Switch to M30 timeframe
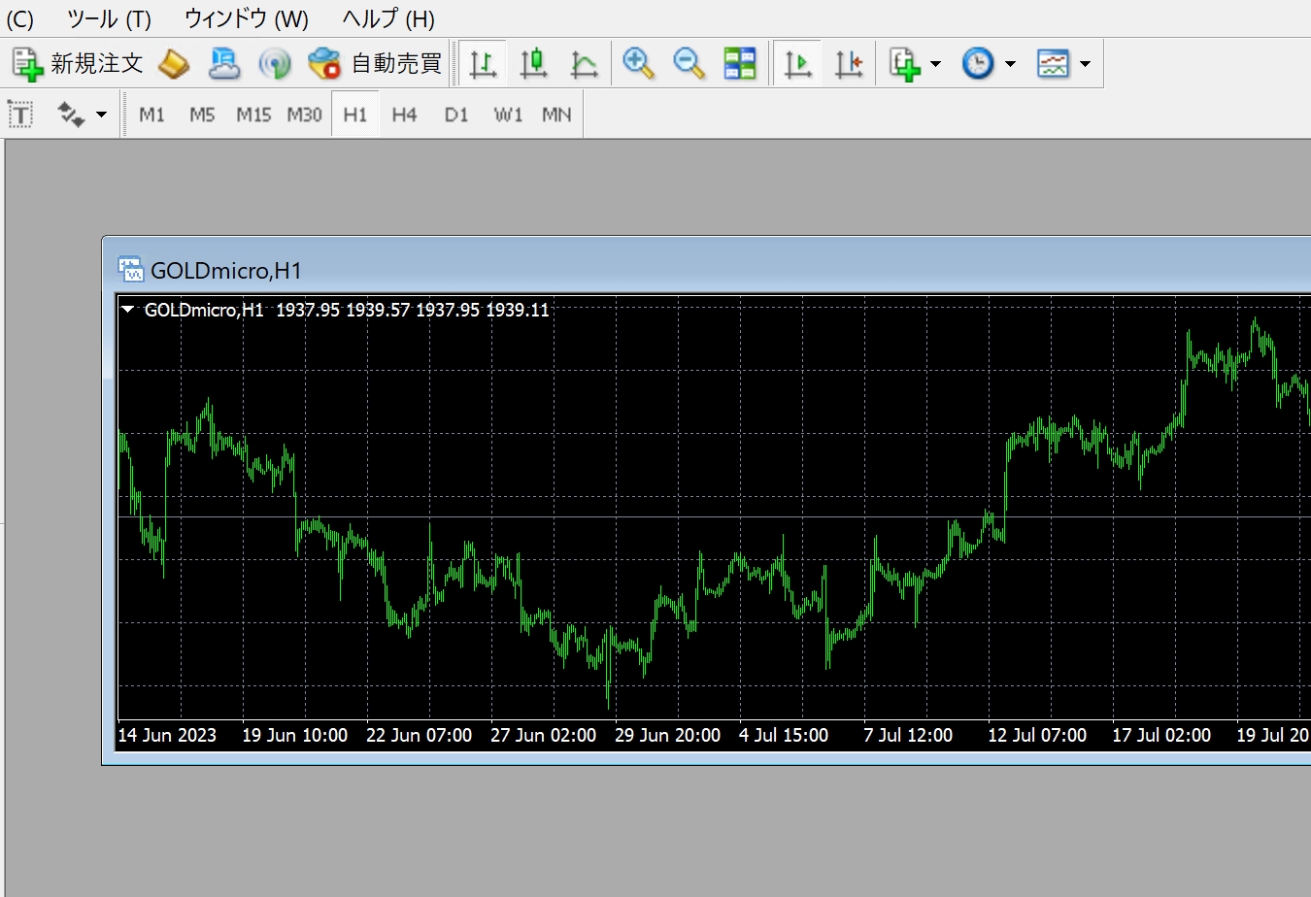Screen dimensions: 1311x897 [x=304, y=115]
